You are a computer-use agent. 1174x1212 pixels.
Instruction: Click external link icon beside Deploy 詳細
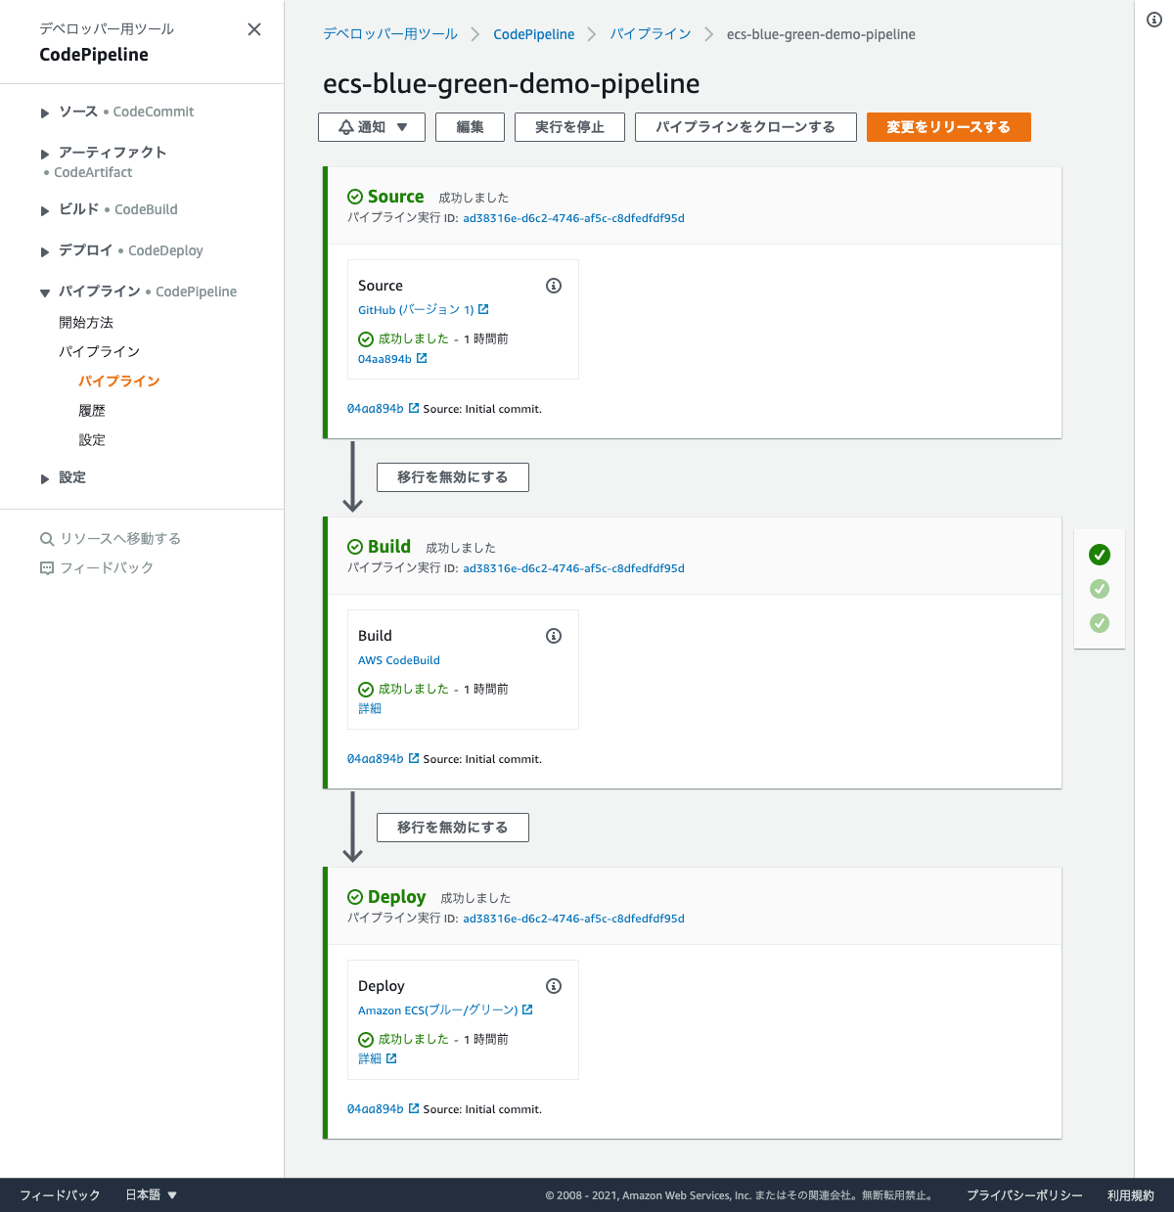pos(391,1058)
